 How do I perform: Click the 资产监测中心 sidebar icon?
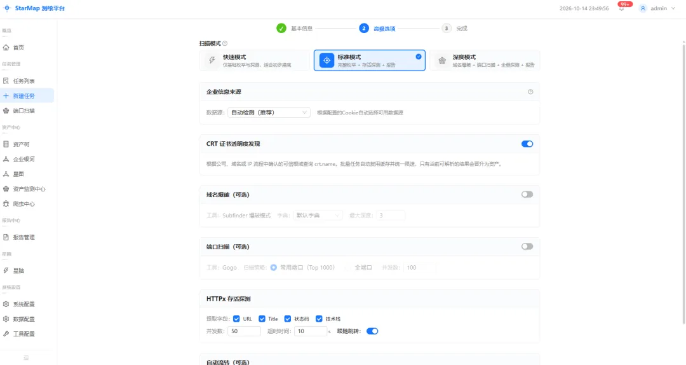point(6,189)
